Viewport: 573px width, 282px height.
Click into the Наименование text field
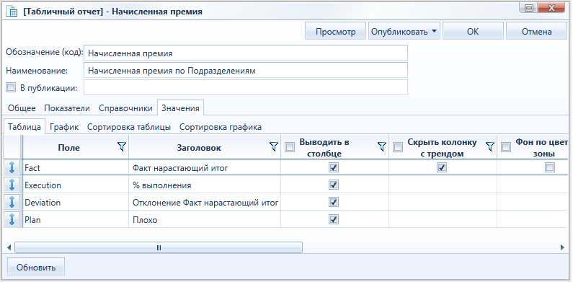coord(246,71)
